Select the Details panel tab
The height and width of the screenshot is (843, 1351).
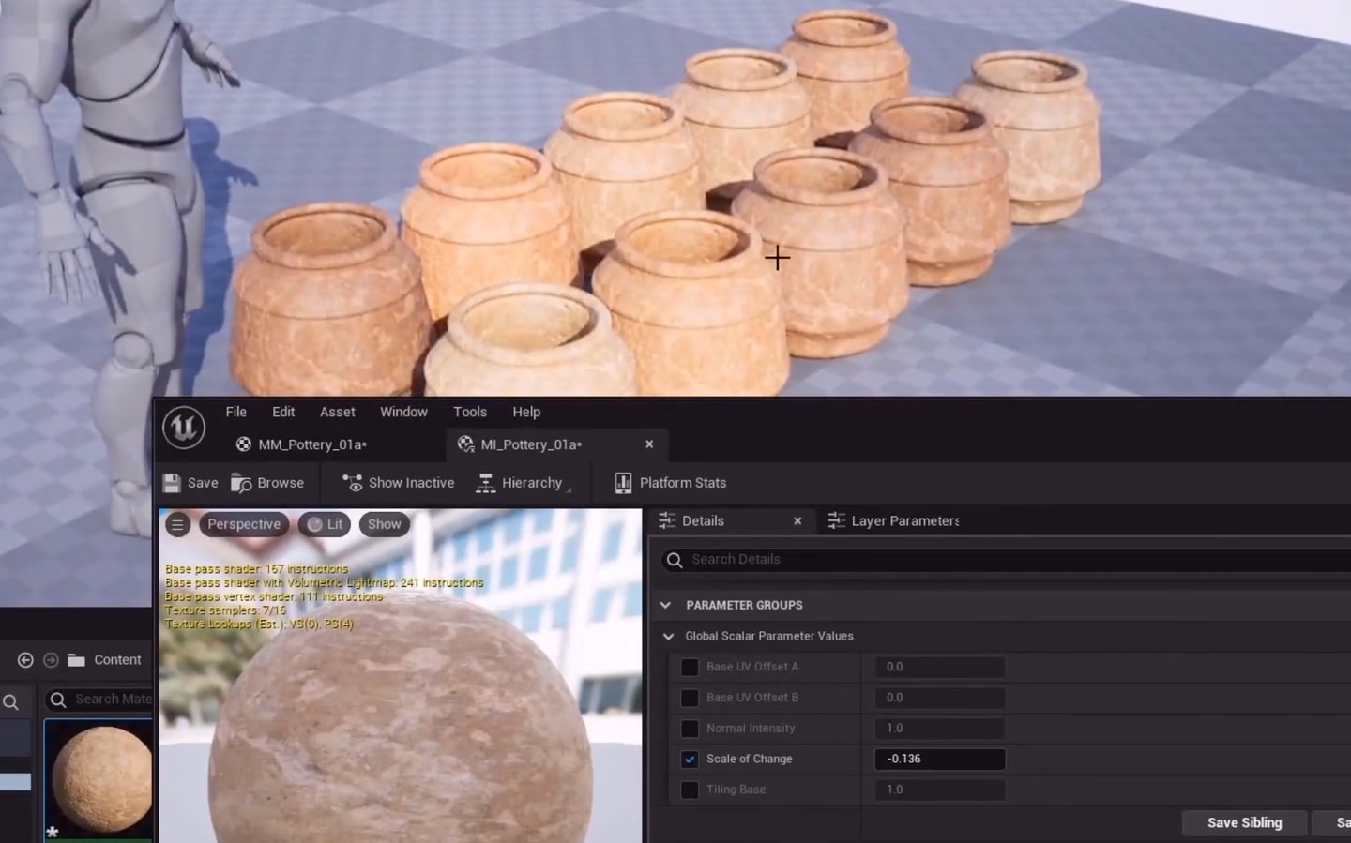click(x=703, y=520)
